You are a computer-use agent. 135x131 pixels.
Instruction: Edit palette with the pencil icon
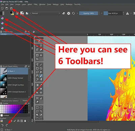point(15,121)
